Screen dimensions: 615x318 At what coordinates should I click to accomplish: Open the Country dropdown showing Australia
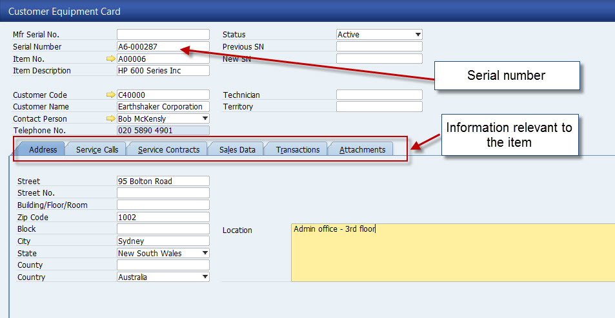pyautogui.click(x=205, y=277)
